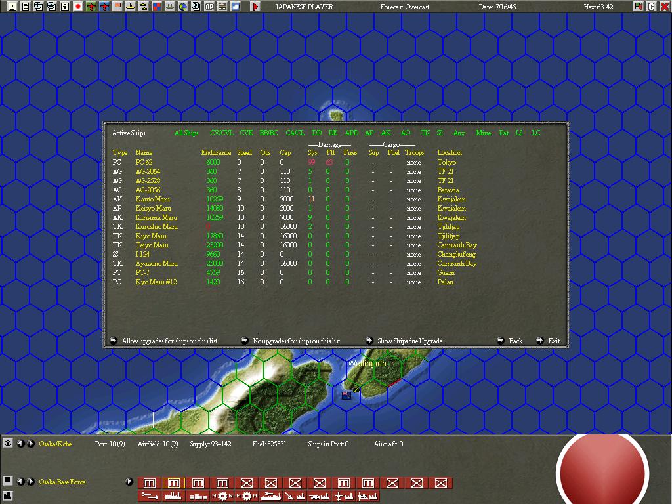Filter the ship list by SS submarines
The image size is (672, 504).
[438, 132]
